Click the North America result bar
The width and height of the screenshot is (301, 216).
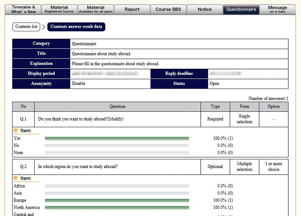(117, 208)
